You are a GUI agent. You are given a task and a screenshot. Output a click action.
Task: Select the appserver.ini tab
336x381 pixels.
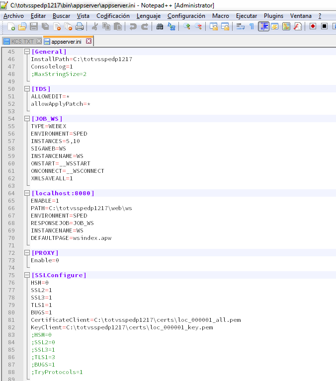point(66,42)
